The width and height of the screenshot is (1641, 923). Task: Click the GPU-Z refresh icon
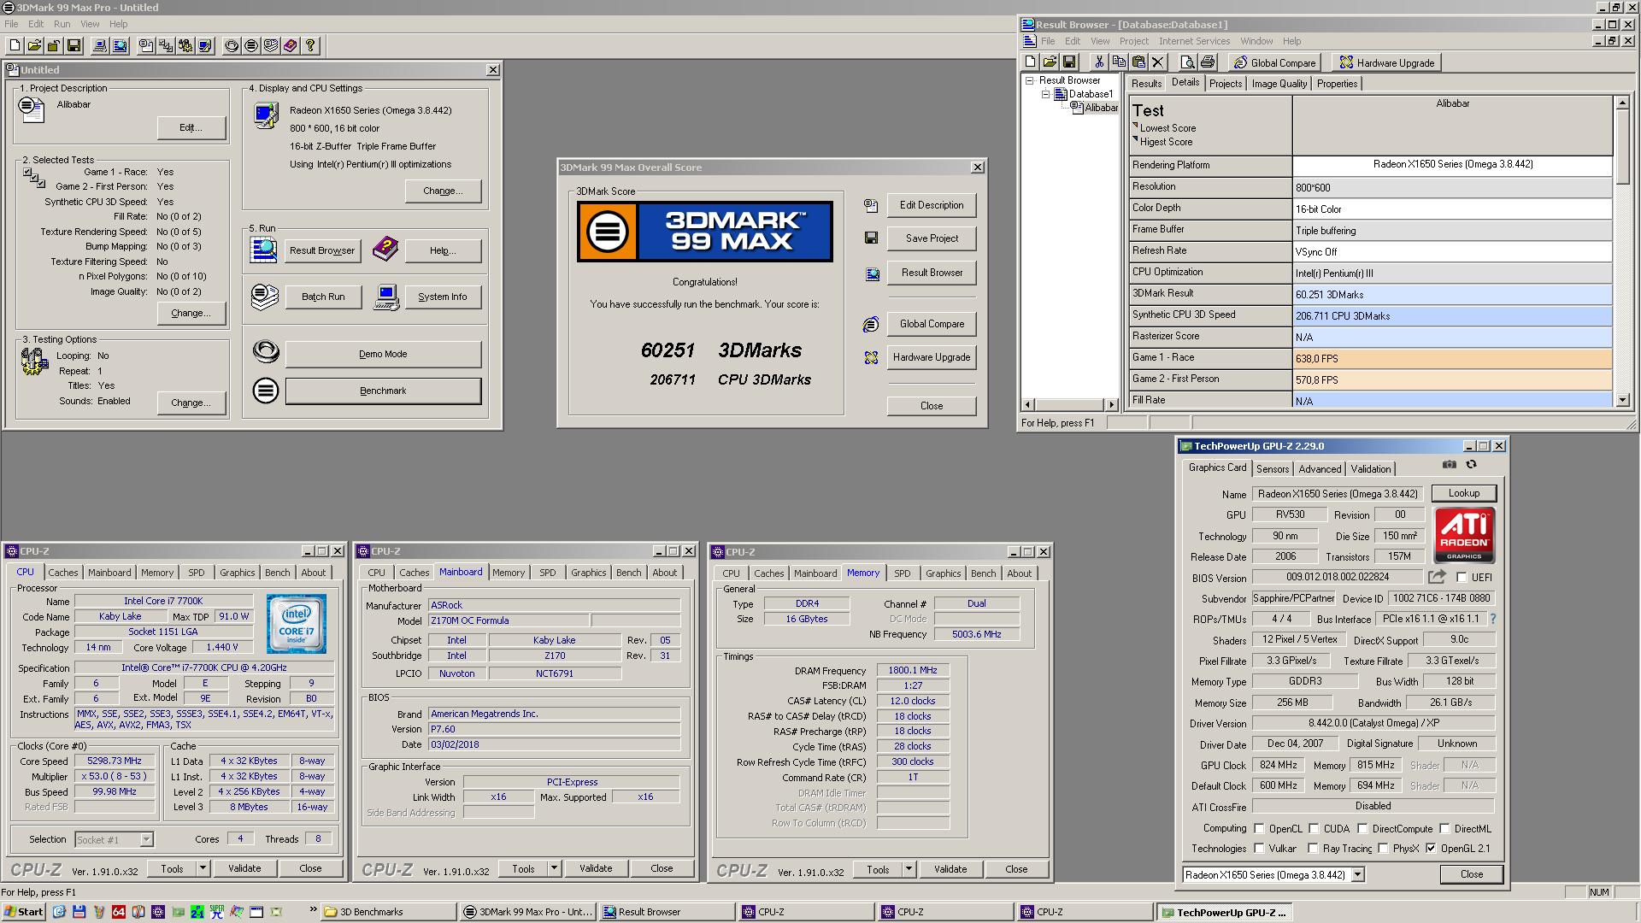pyautogui.click(x=1471, y=464)
